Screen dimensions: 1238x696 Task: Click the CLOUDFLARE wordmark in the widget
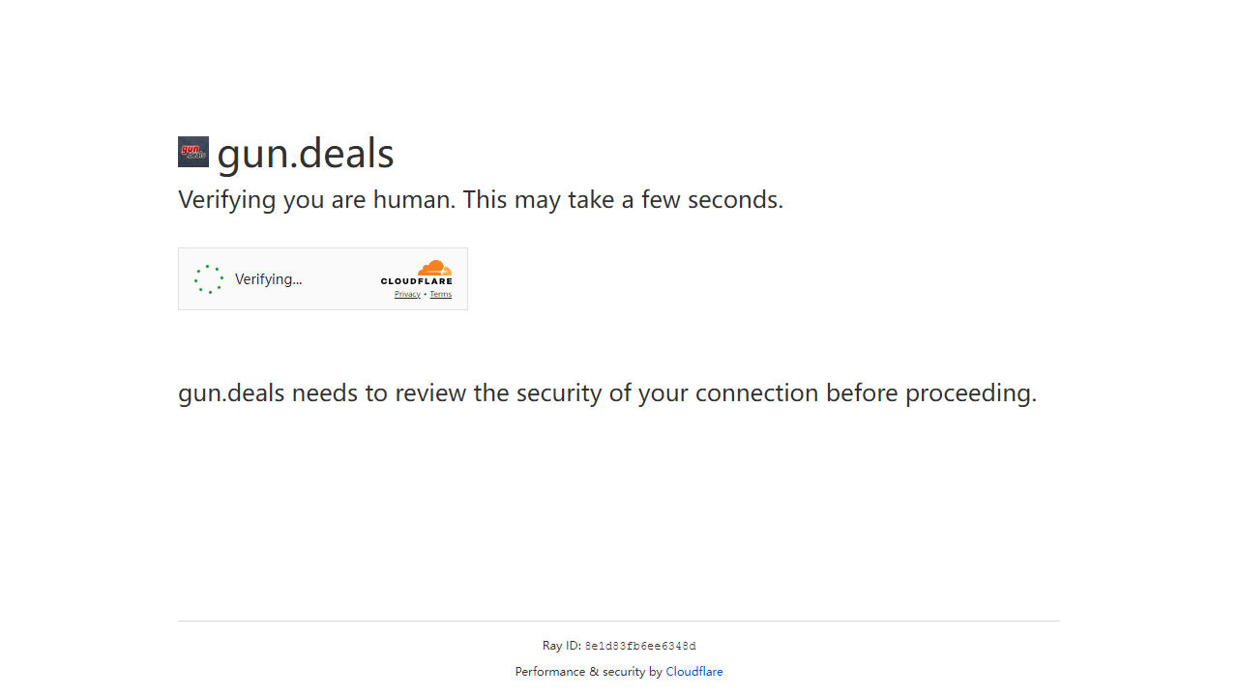(x=417, y=281)
